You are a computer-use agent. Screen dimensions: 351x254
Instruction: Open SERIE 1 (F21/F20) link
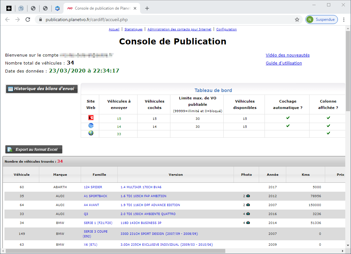(x=98, y=223)
